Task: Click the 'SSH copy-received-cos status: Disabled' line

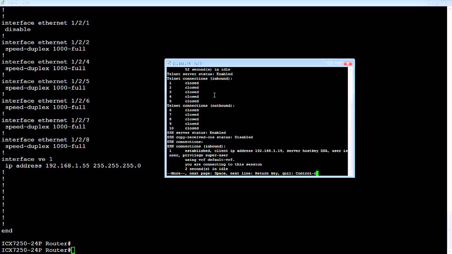Action: pyautogui.click(x=210, y=137)
